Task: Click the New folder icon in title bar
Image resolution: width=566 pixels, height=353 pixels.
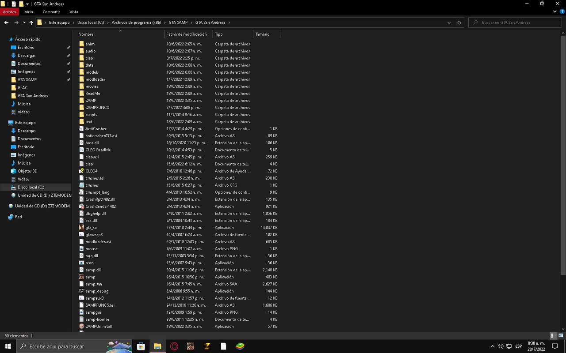Action: (x=21, y=4)
